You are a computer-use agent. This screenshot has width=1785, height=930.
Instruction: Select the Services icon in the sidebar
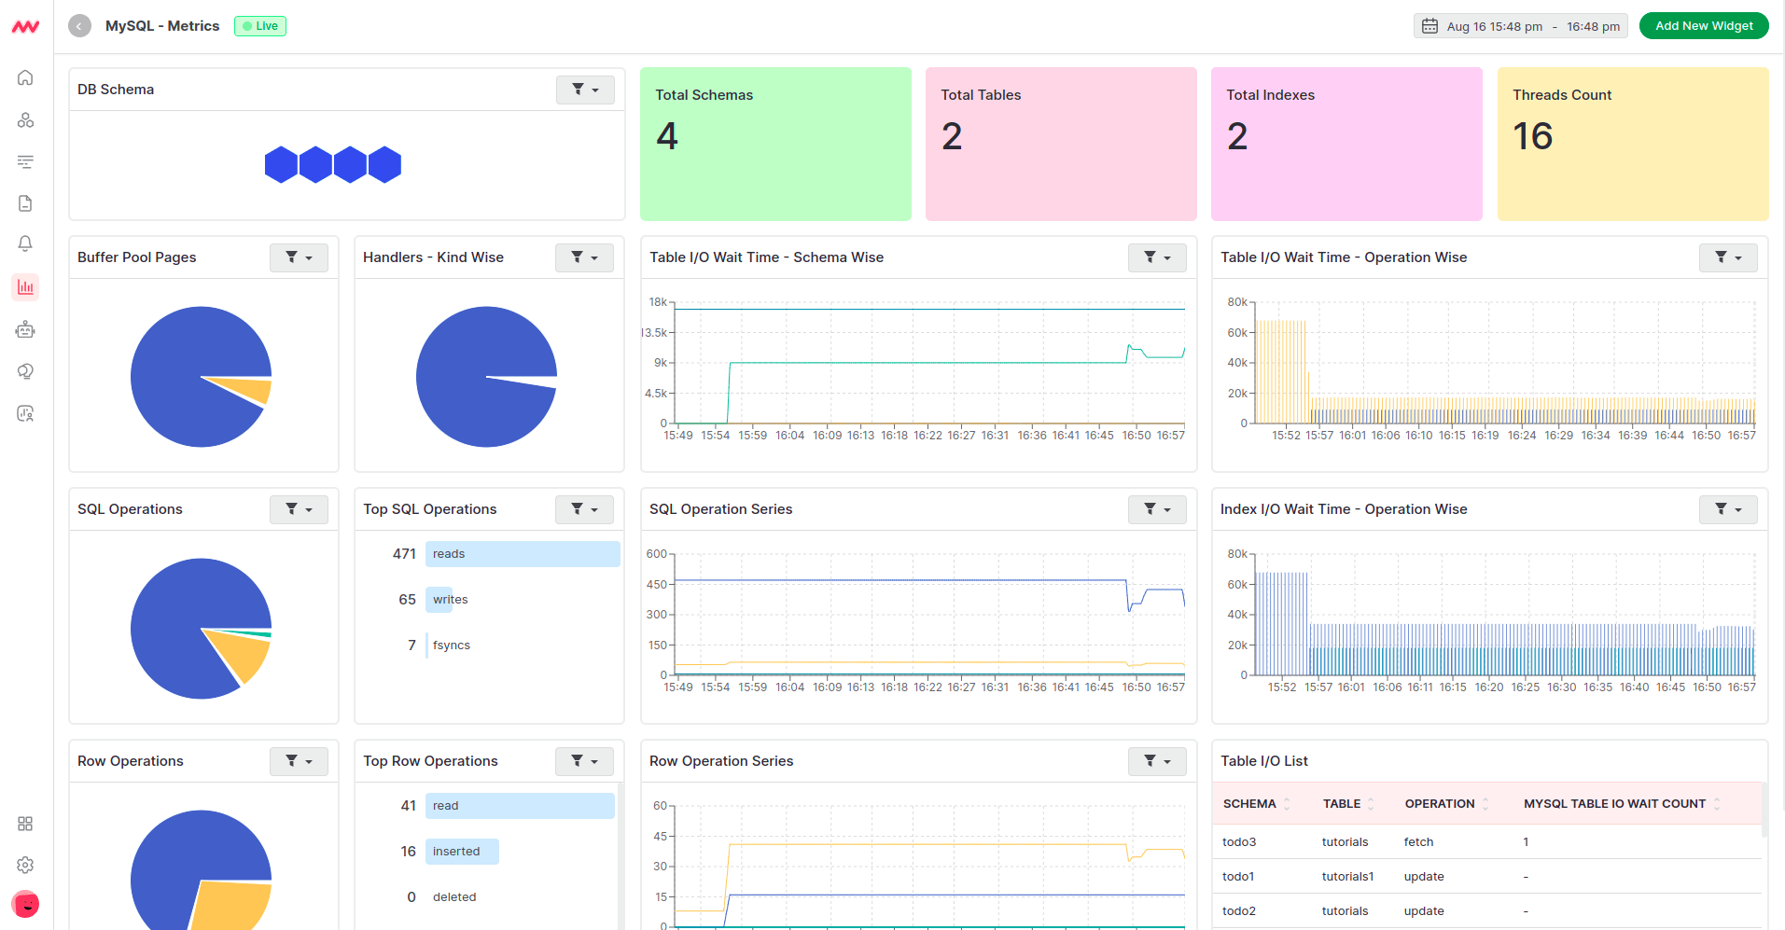pyautogui.click(x=25, y=119)
